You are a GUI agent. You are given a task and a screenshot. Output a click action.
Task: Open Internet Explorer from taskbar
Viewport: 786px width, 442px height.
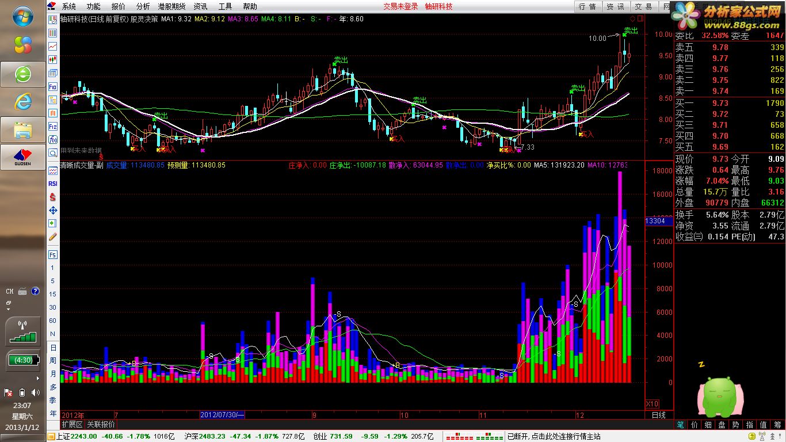tap(22, 101)
